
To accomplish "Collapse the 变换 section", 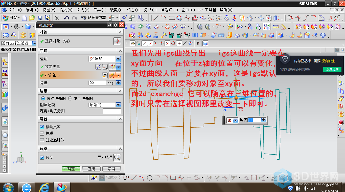I will click(120, 51).
